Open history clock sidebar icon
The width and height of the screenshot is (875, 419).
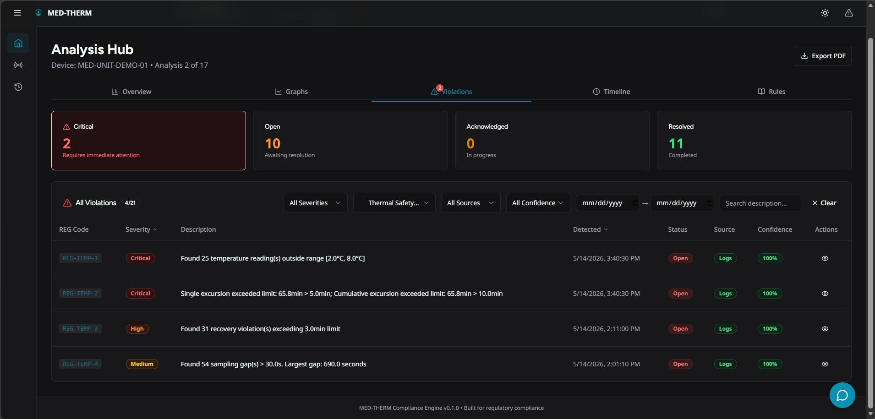click(18, 87)
